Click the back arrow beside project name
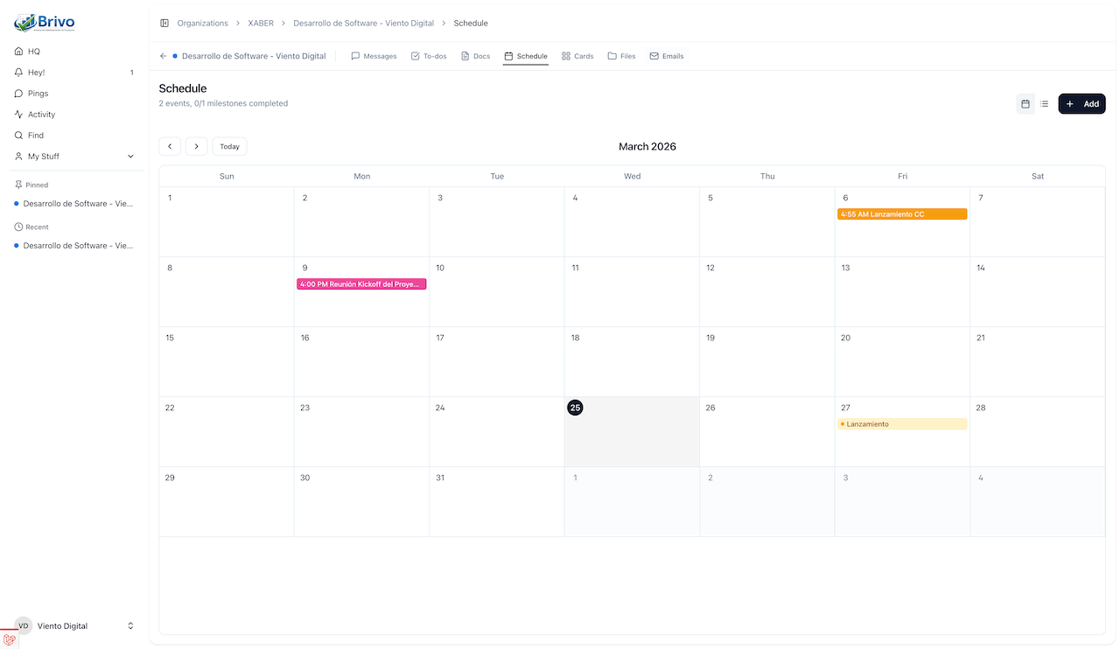1120x649 pixels. 163,56
